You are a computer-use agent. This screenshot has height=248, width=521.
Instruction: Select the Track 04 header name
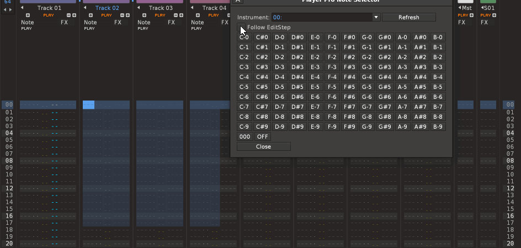coord(214,8)
